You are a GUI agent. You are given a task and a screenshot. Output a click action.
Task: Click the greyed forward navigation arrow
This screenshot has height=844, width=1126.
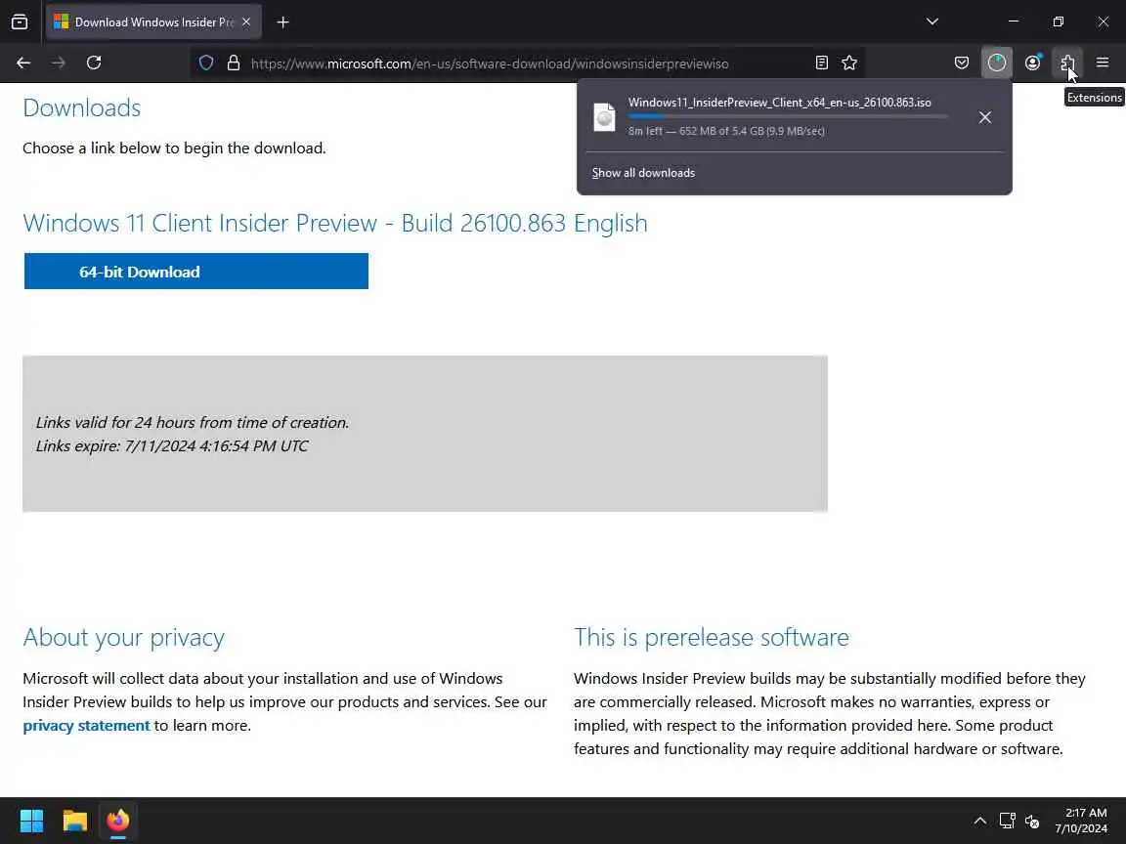click(59, 63)
